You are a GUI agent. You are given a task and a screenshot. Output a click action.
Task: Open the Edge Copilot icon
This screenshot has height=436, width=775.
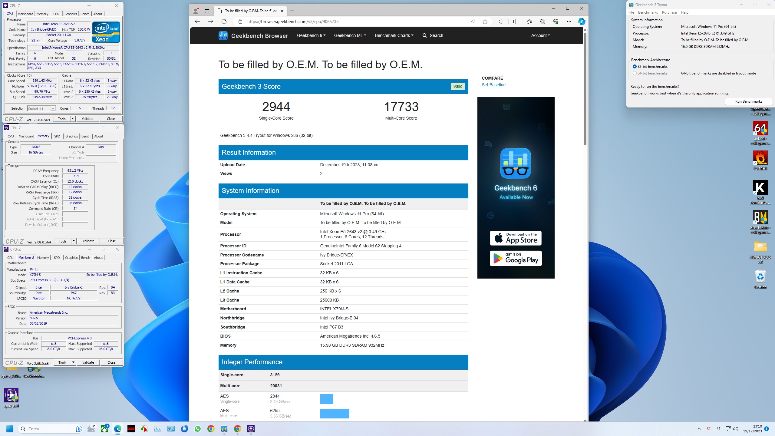point(582,21)
